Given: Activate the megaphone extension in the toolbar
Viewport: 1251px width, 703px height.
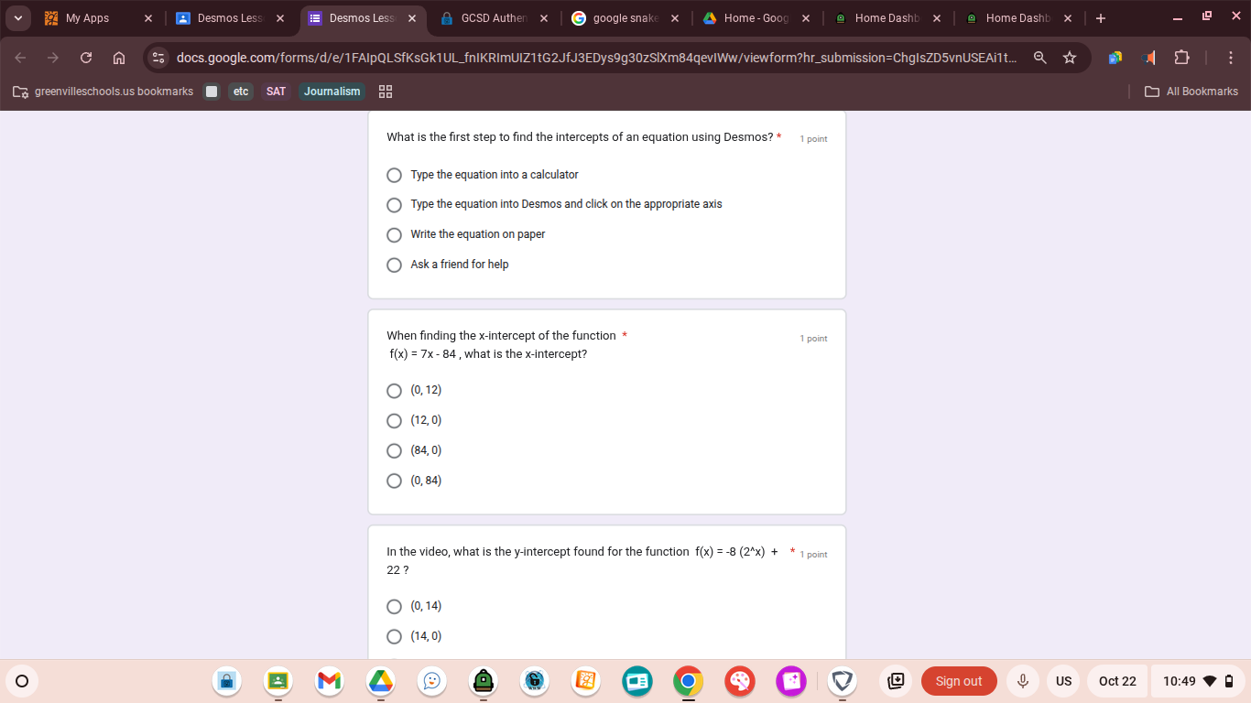Looking at the screenshot, I should coord(1149,57).
